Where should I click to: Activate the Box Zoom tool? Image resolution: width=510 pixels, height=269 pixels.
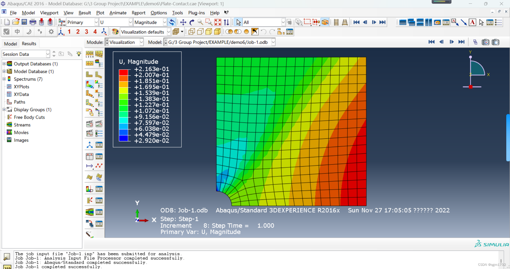pyautogui.click(x=209, y=22)
